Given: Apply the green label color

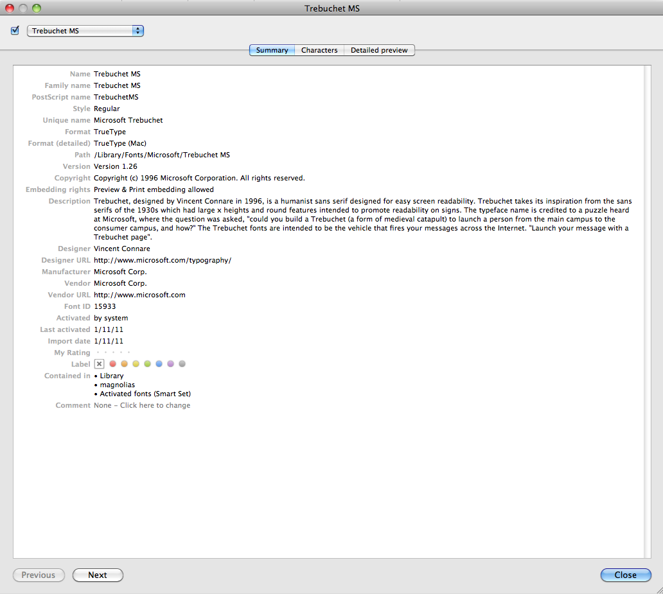Looking at the screenshot, I should tap(148, 364).
